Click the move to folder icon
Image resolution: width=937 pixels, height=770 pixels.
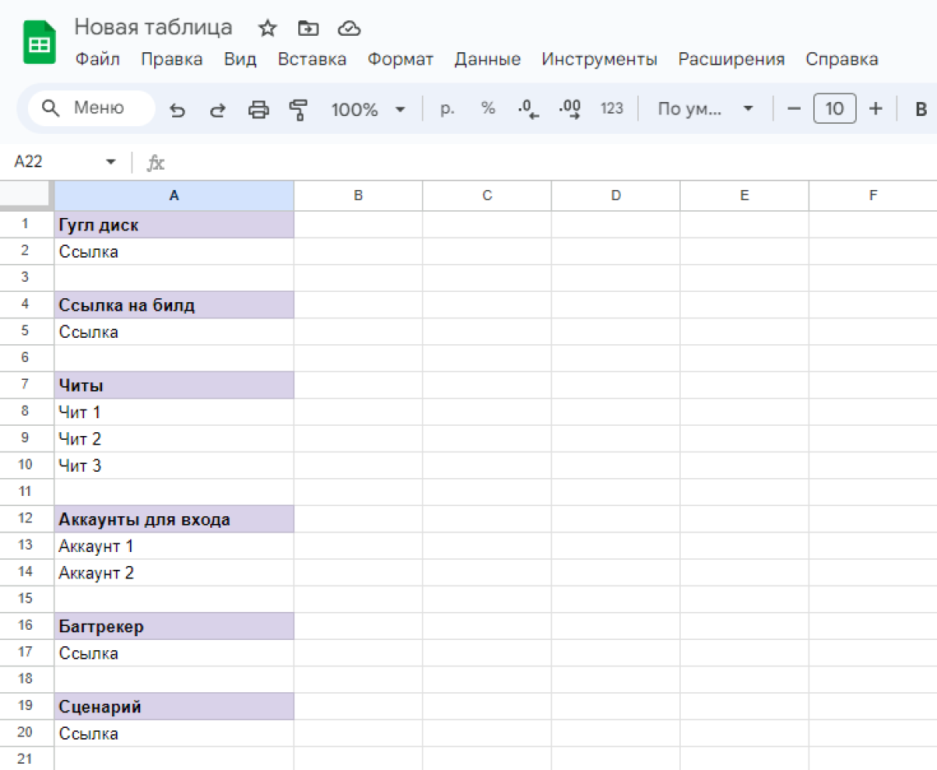(x=308, y=29)
